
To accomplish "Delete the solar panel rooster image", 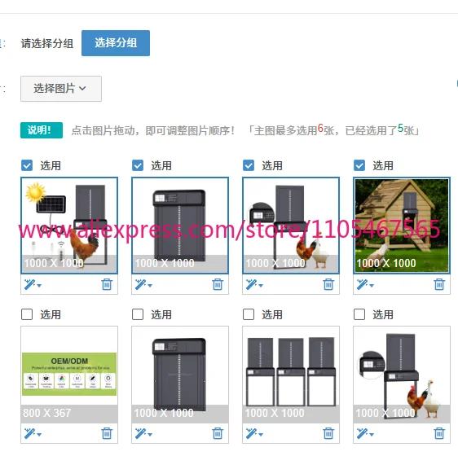I will click(x=107, y=284).
